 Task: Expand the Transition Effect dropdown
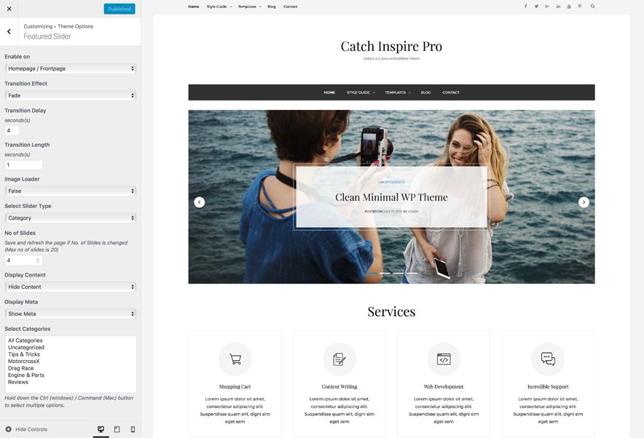coord(71,95)
